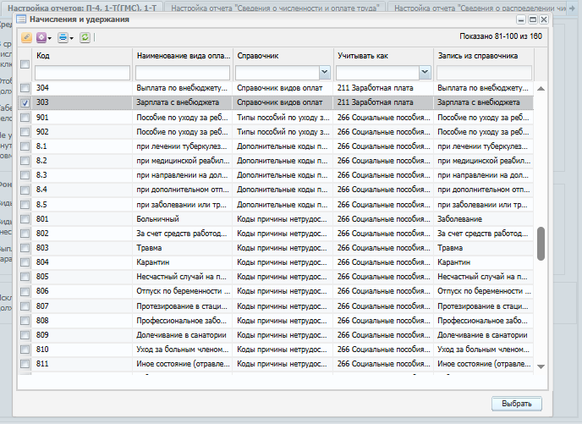
Task: Select Иное состояние name cell in row 811
Action: tap(183, 364)
